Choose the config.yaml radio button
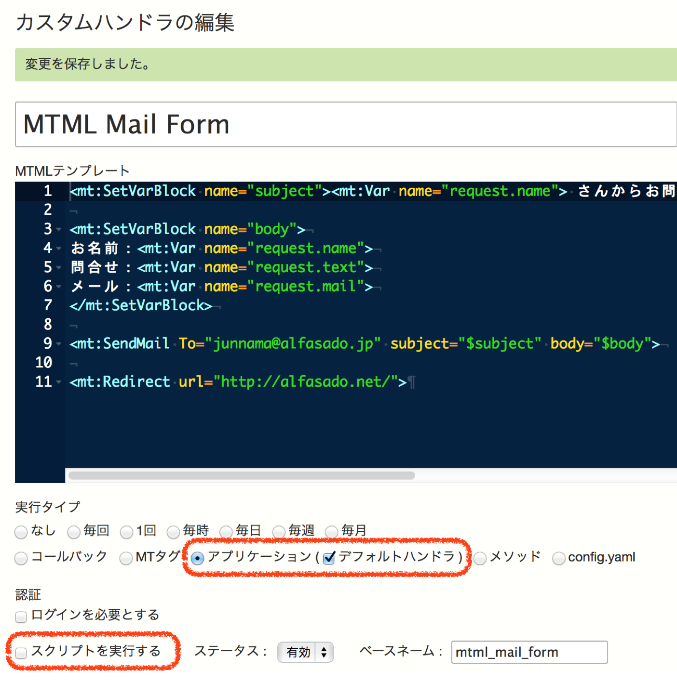The height and width of the screenshot is (682, 677). point(558,558)
